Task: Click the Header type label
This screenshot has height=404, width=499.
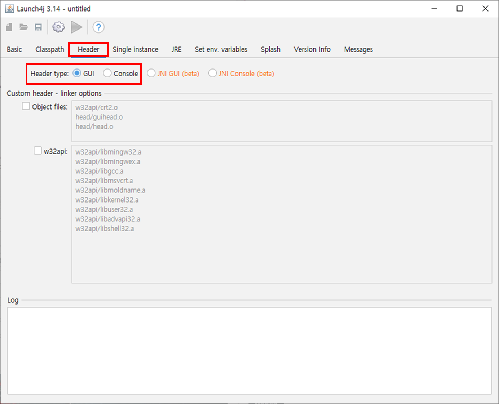Action: tap(49, 74)
